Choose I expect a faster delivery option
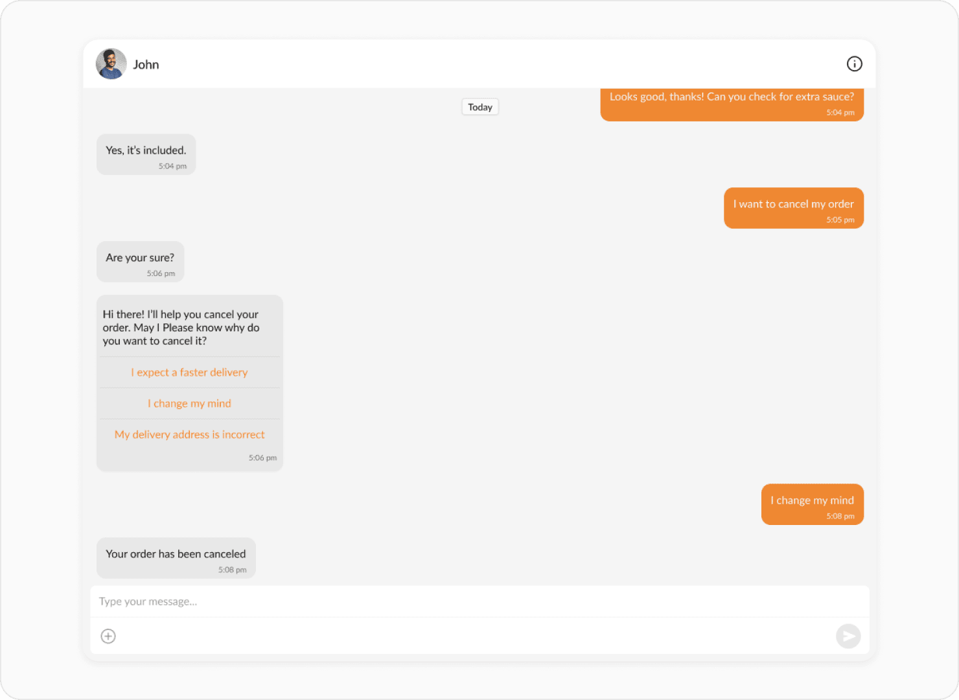 pos(189,372)
